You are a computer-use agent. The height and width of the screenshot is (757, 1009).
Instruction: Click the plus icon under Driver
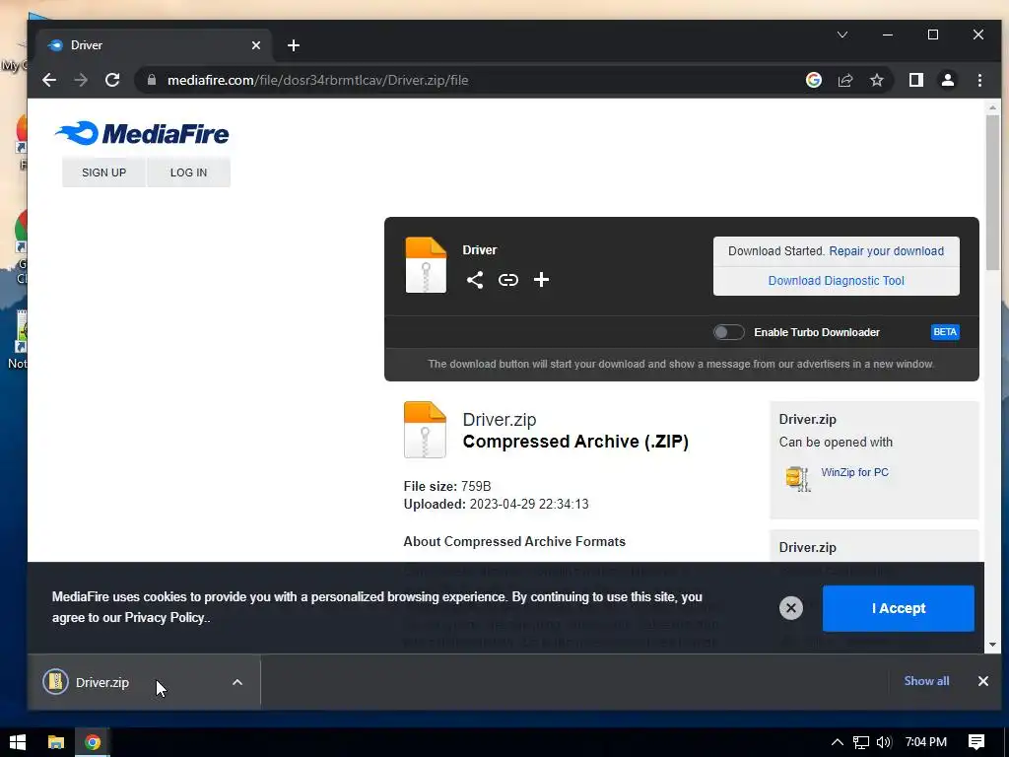[541, 279]
